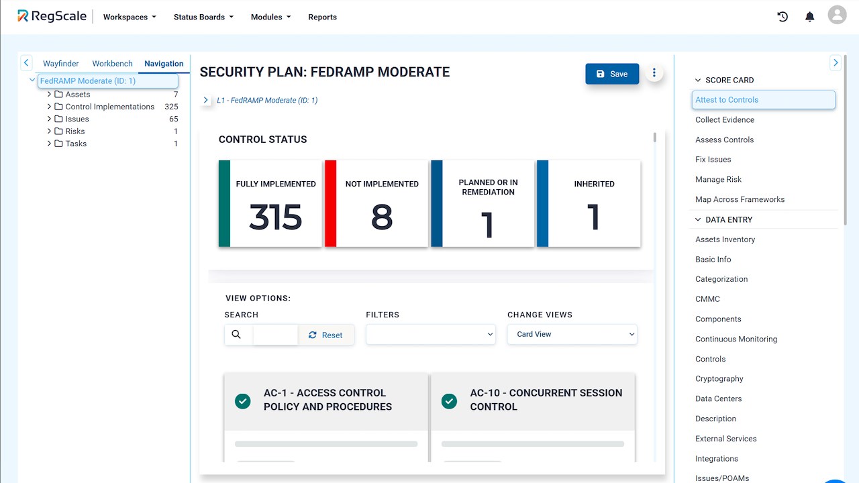Click the Tasks folder icon
Image resolution: width=859 pixels, height=483 pixels.
click(x=58, y=144)
